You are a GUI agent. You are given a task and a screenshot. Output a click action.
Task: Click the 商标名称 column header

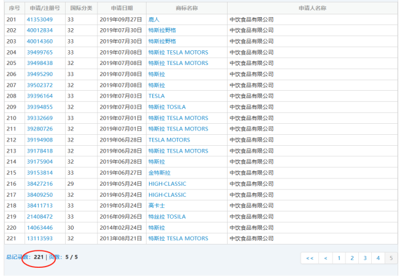pyautogui.click(x=187, y=8)
